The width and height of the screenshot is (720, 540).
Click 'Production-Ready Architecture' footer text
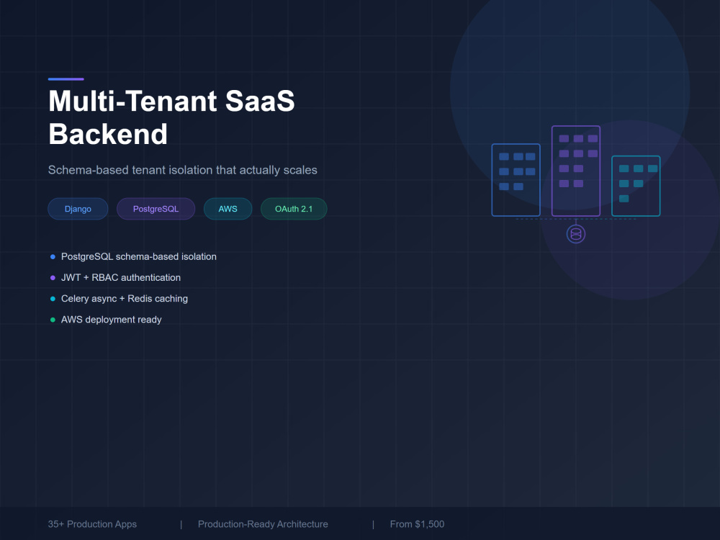click(263, 524)
